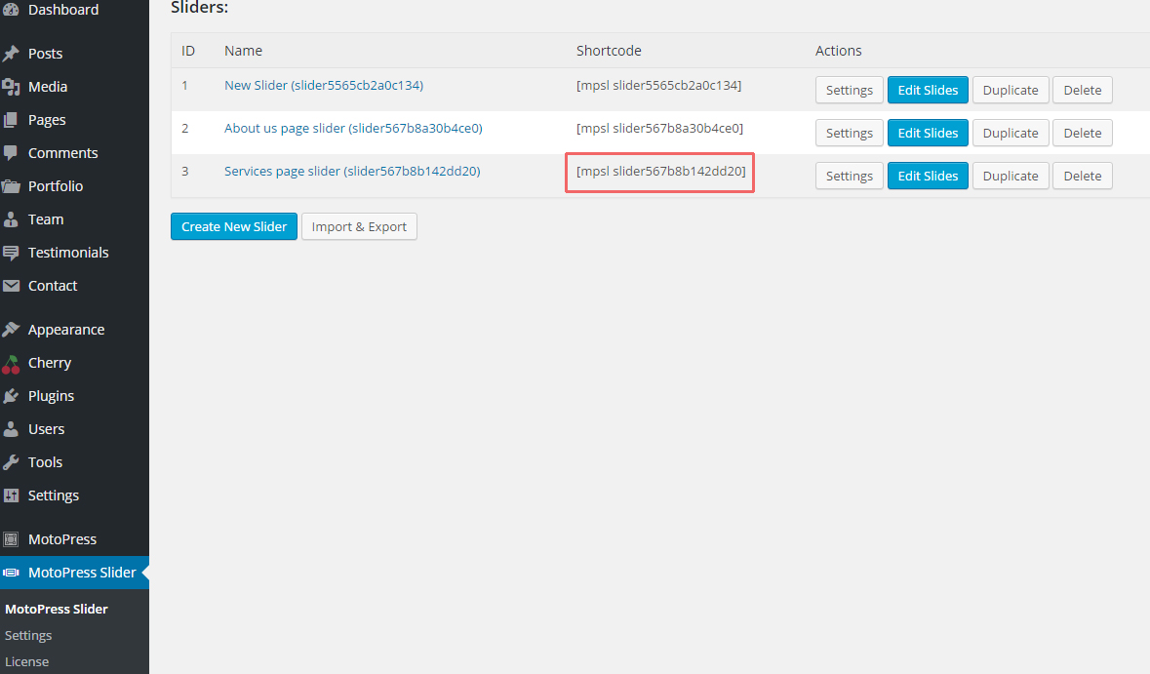
Task: Delete the Services page slider
Action: click(1083, 176)
